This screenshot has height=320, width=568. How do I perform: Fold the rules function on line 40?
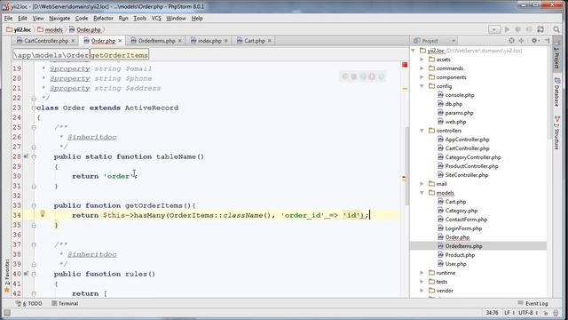click(34, 274)
